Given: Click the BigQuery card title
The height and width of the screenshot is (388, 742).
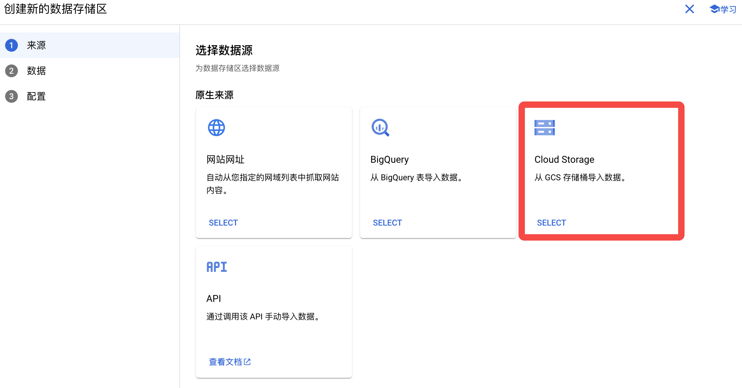Looking at the screenshot, I should [389, 159].
